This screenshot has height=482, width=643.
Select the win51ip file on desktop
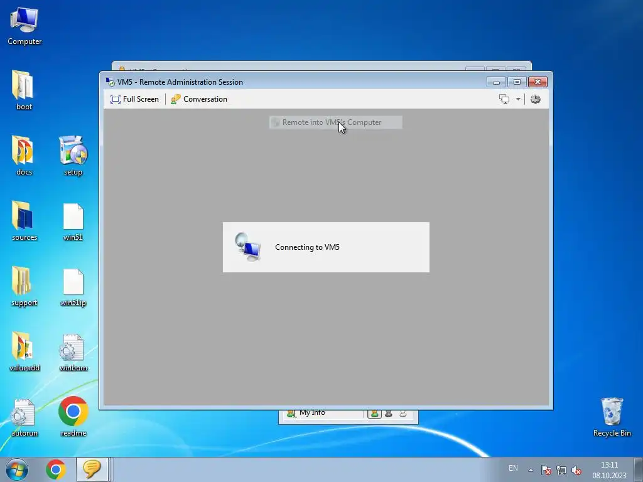pos(73,287)
